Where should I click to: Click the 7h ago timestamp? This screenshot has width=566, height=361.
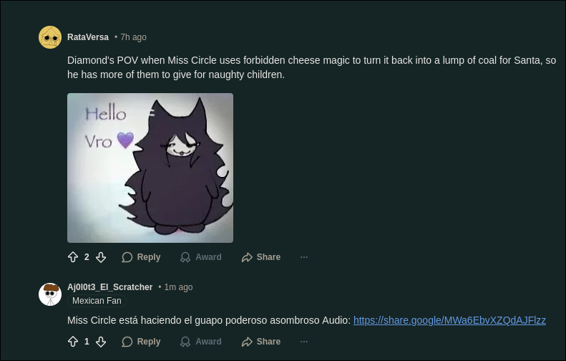[x=133, y=37]
